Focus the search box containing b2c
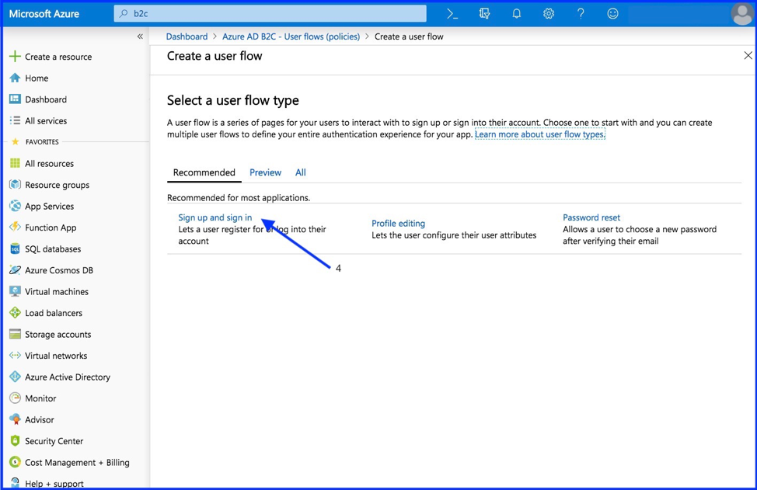 click(x=270, y=13)
